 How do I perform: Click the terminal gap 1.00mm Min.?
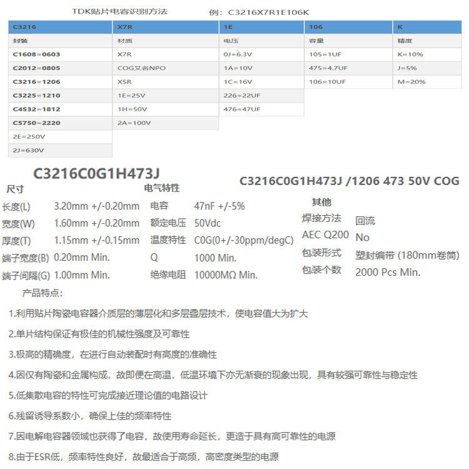coord(82,275)
